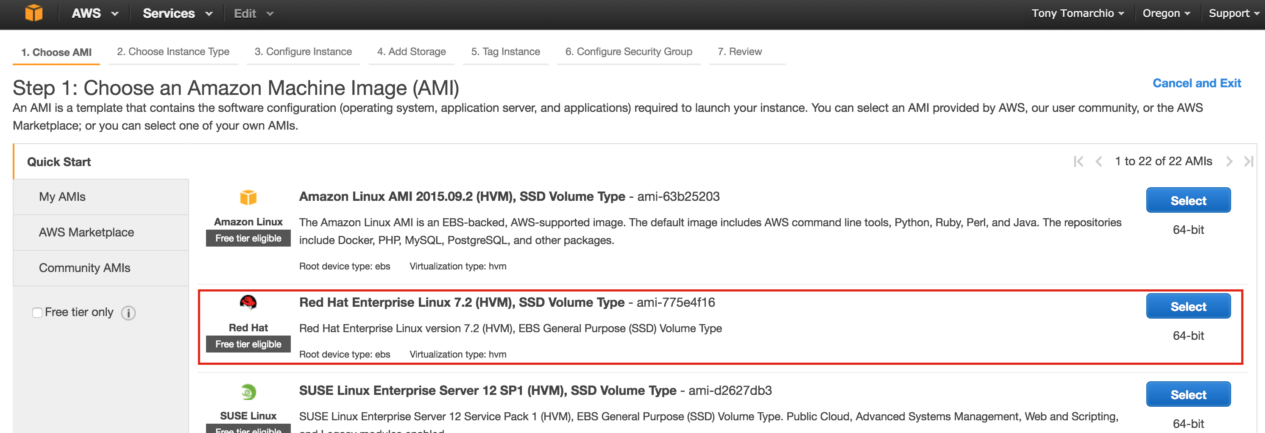Go to 2. Choose Instance Type step
The height and width of the screenshot is (433, 1265).
pos(173,52)
